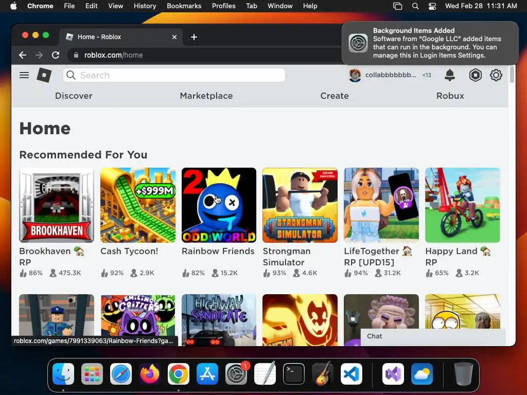Expand the Chat panel
The width and height of the screenshot is (527, 395).
[433, 336]
